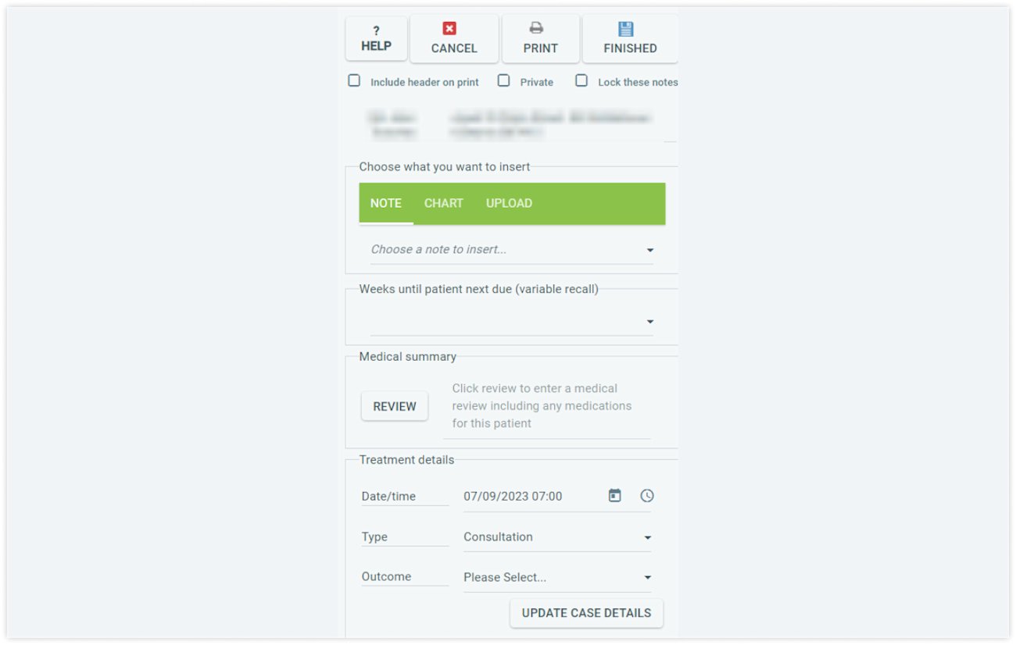The height and width of the screenshot is (645, 1016).
Task: Click the printer icon above Print
Action: click(x=536, y=28)
